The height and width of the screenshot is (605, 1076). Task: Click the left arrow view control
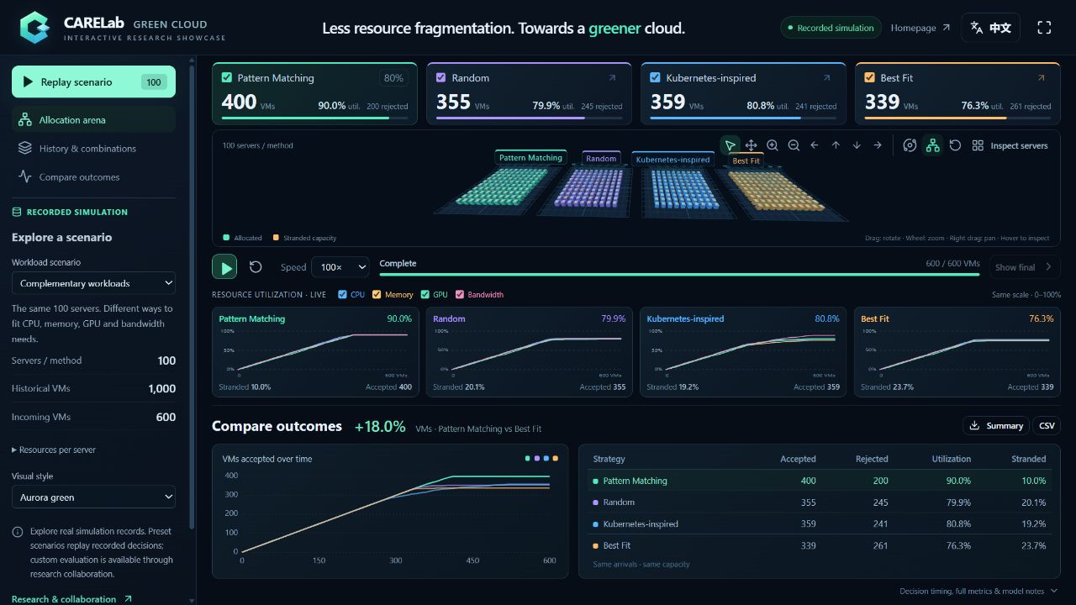pyautogui.click(x=815, y=145)
